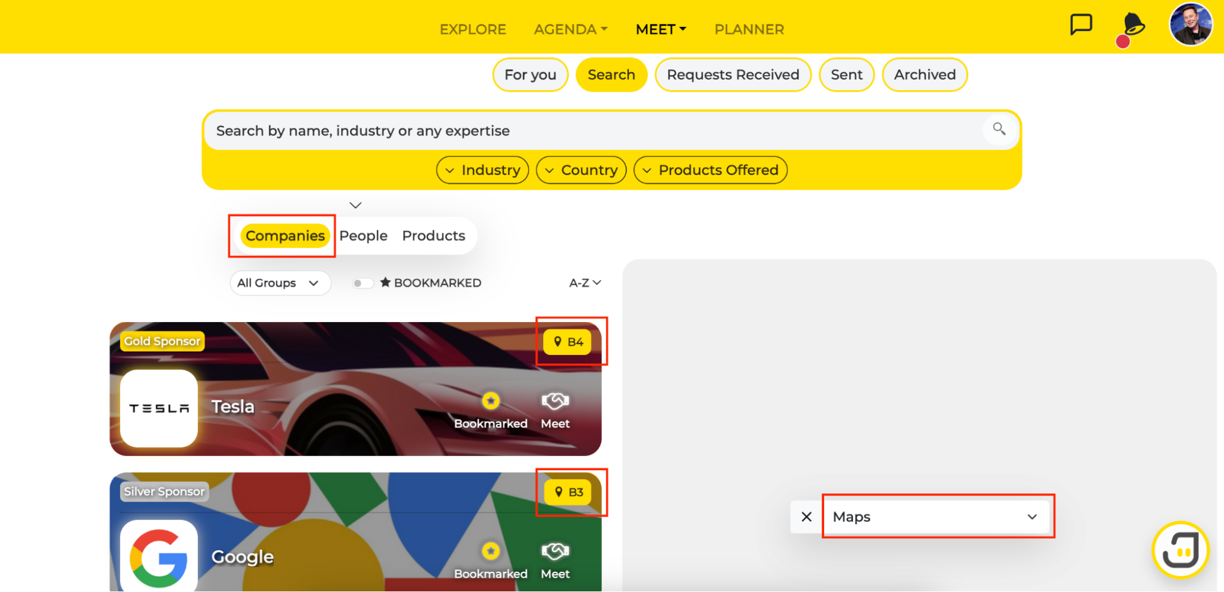Open Tesla booth location B4

click(x=568, y=342)
